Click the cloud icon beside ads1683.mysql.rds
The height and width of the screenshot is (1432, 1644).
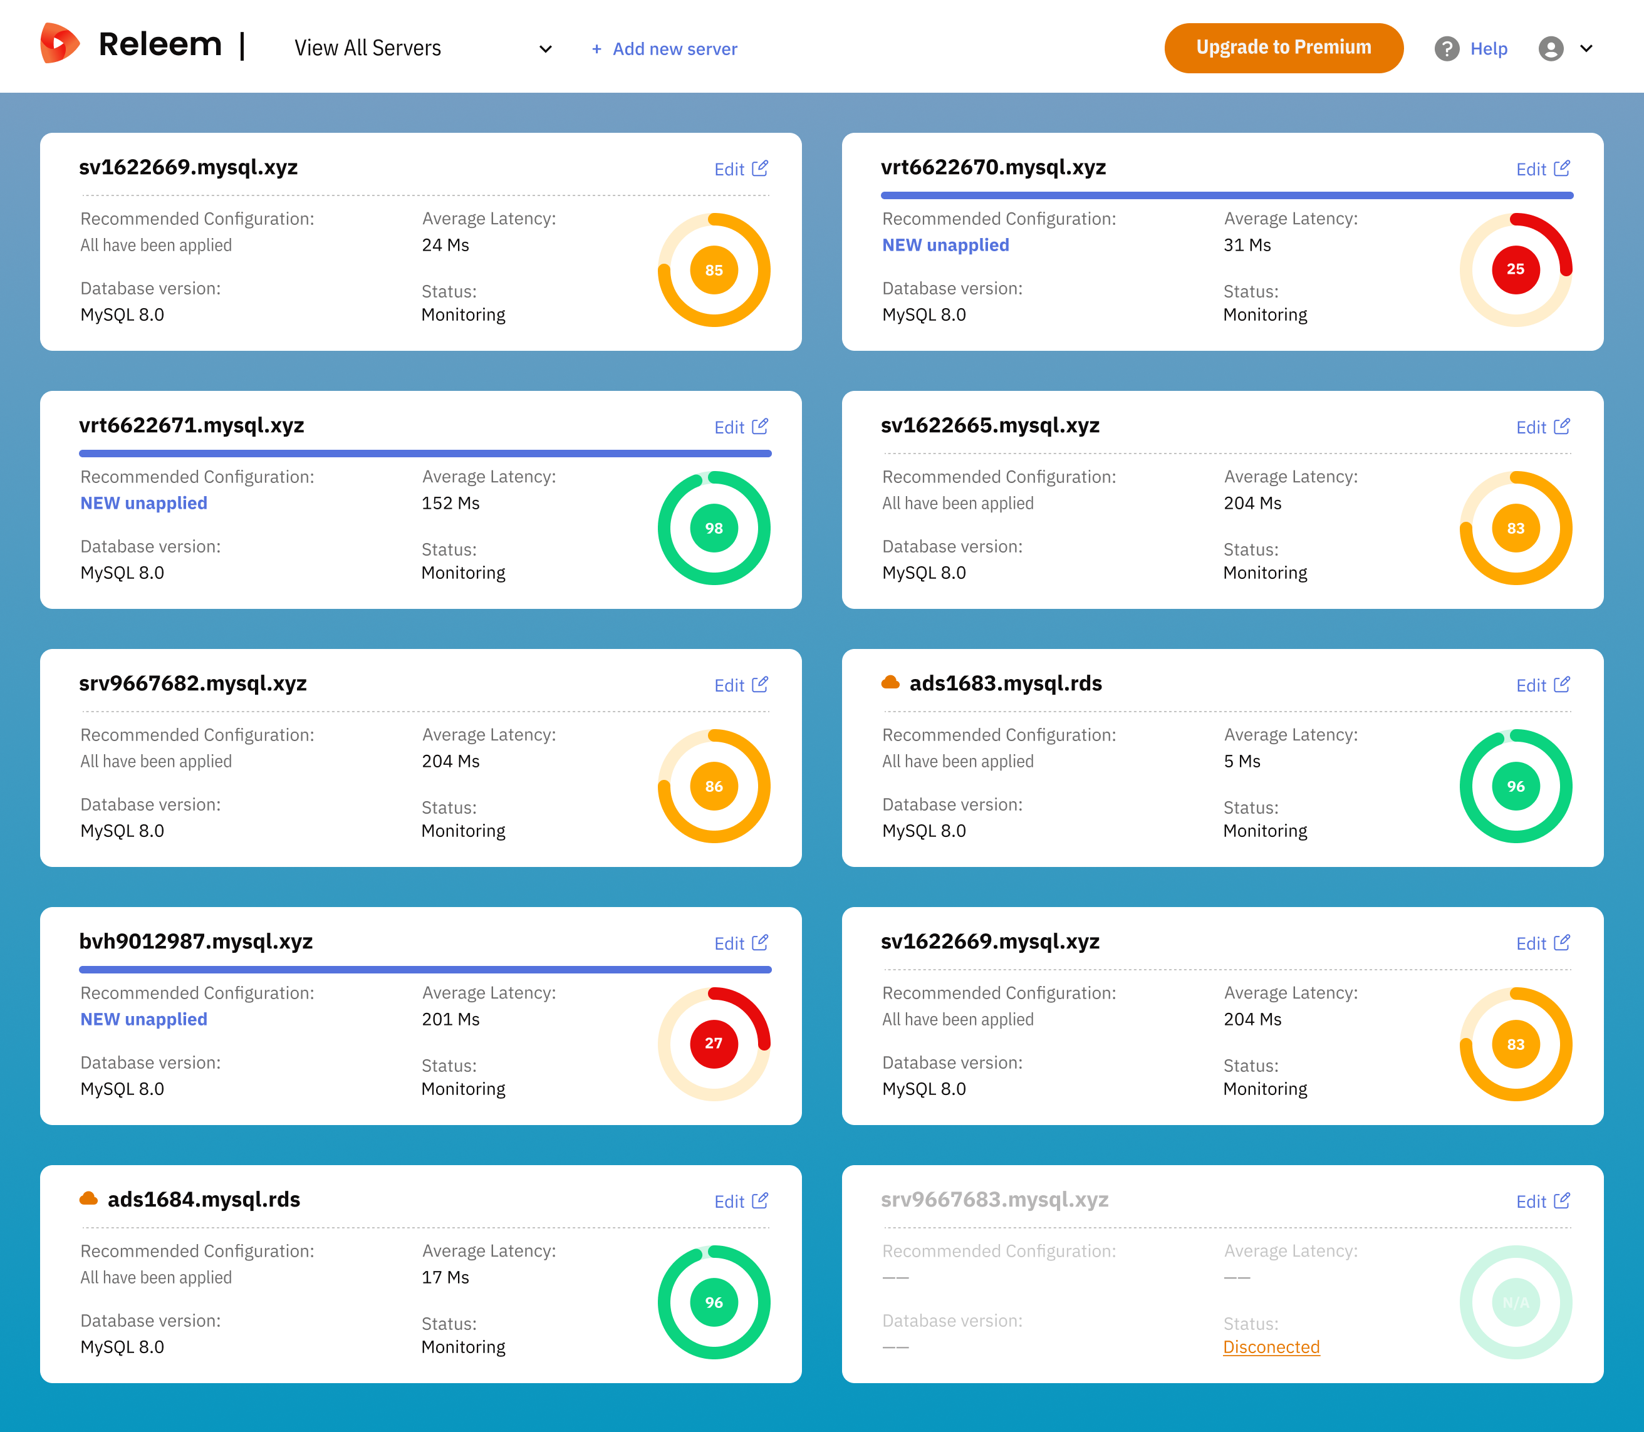890,682
